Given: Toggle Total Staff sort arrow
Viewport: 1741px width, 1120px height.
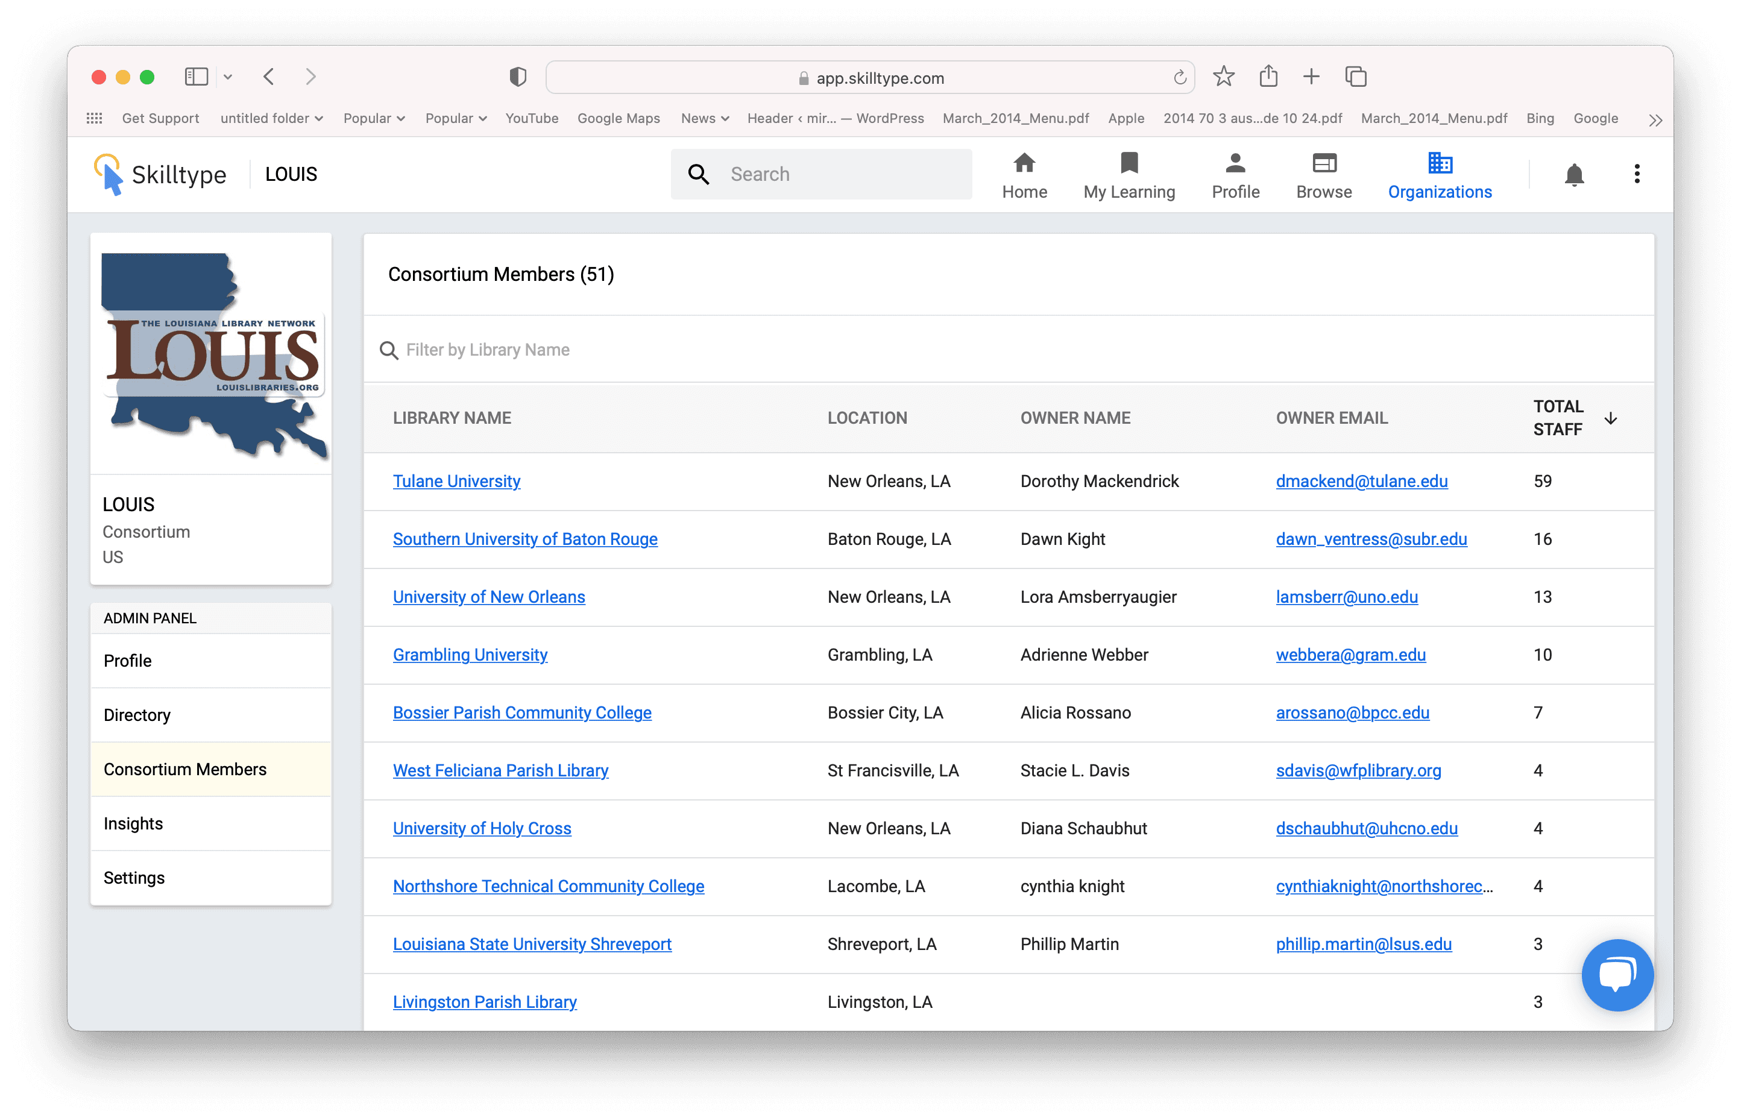Looking at the screenshot, I should pos(1611,418).
